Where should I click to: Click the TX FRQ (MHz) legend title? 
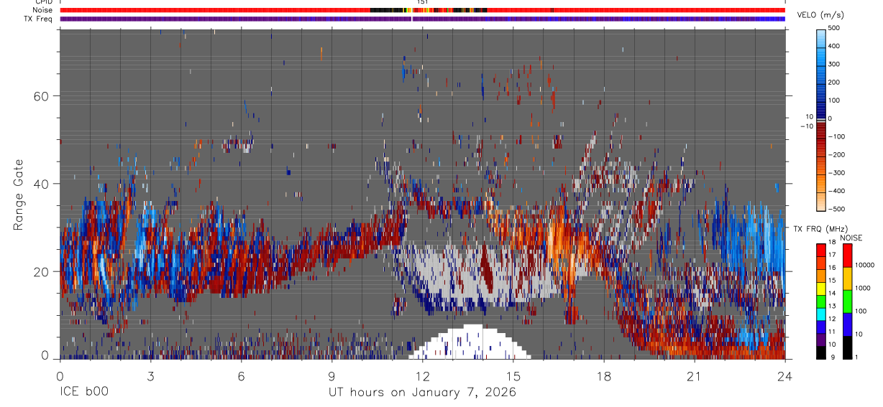(x=819, y=228)
